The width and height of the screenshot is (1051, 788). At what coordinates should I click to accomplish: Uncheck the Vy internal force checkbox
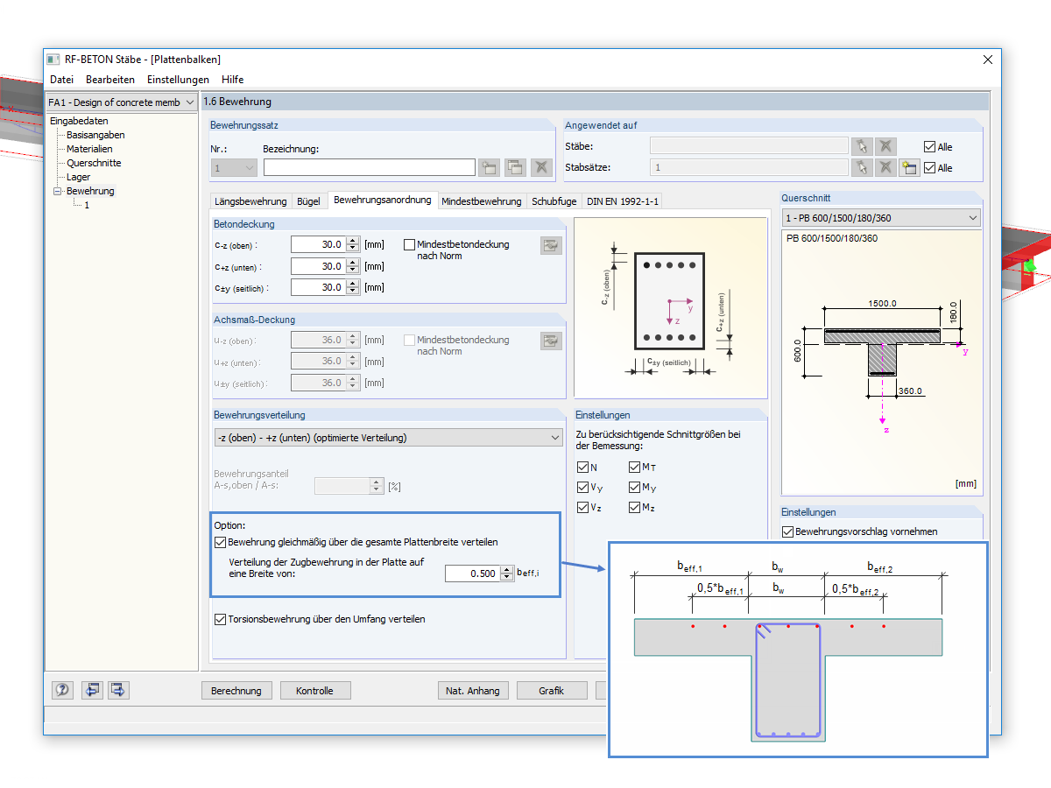pos(583,488)
